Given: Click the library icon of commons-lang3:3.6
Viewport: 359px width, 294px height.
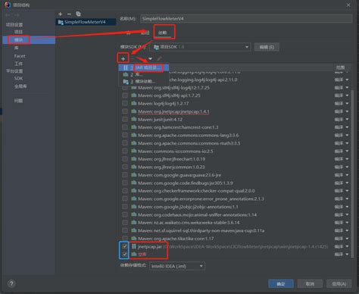Looking at the screenshot, I should click(x=134, y=135).
